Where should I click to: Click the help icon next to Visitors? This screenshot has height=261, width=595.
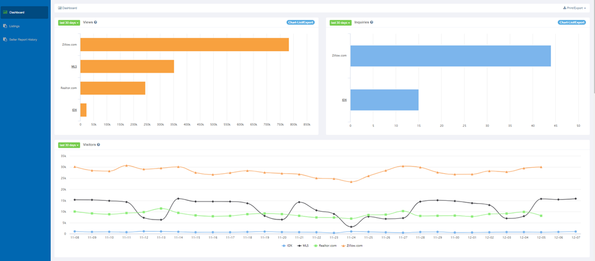98,145
